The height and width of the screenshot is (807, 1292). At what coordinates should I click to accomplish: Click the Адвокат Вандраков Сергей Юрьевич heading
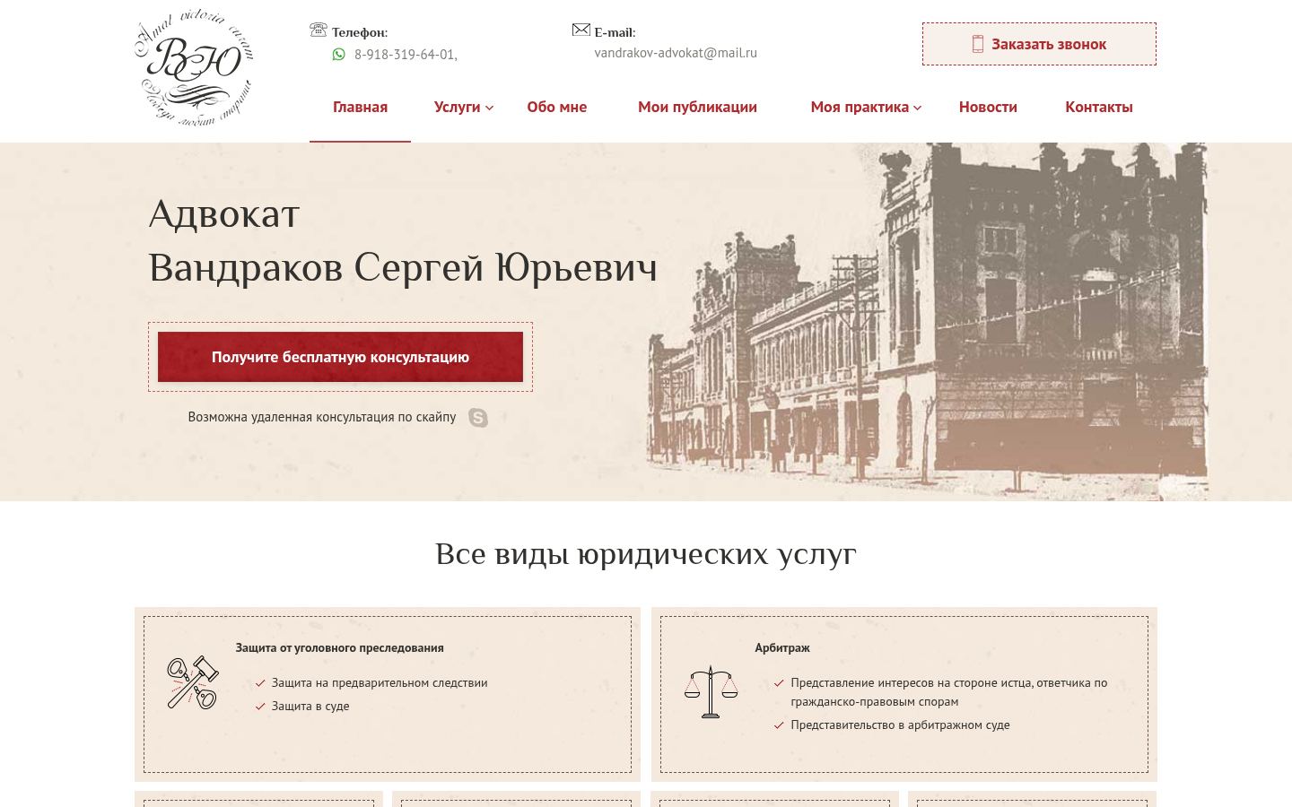[x=403, y=241]
